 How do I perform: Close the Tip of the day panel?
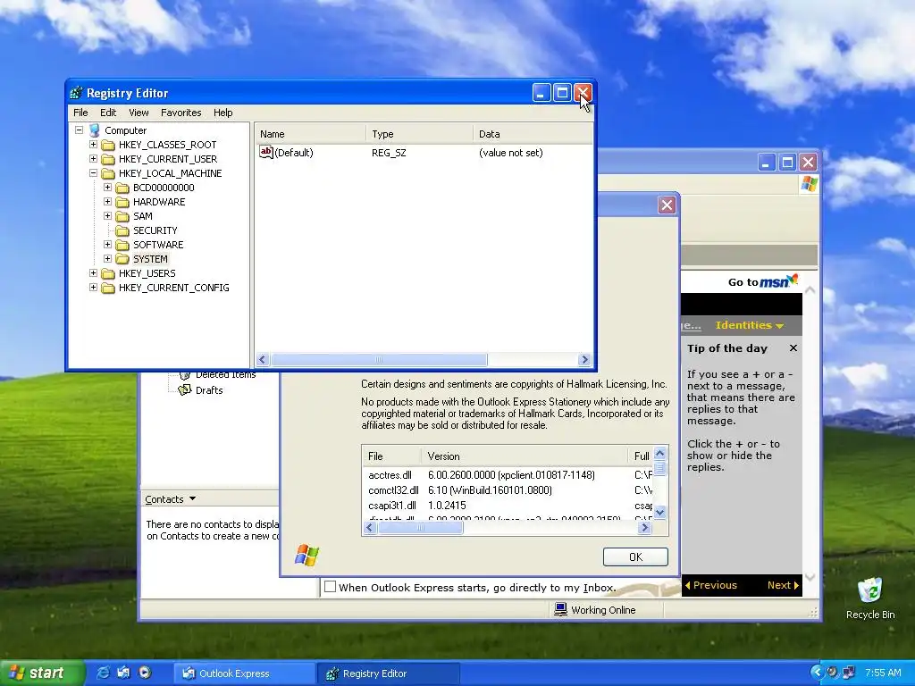(x=793, y=347)
